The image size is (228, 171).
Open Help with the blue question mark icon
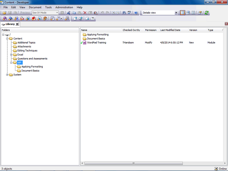point(136,13)
